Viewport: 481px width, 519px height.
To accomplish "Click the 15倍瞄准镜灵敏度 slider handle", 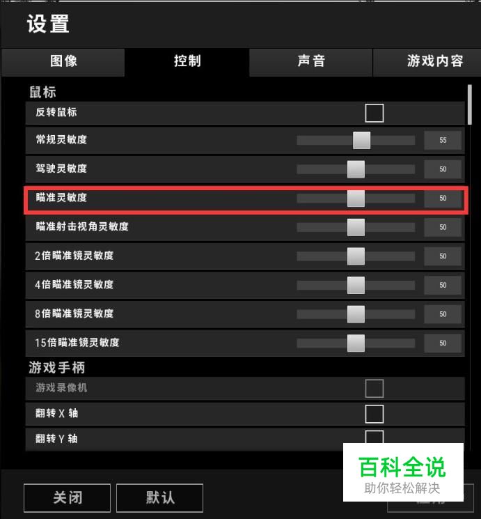I will click(356, 343).
